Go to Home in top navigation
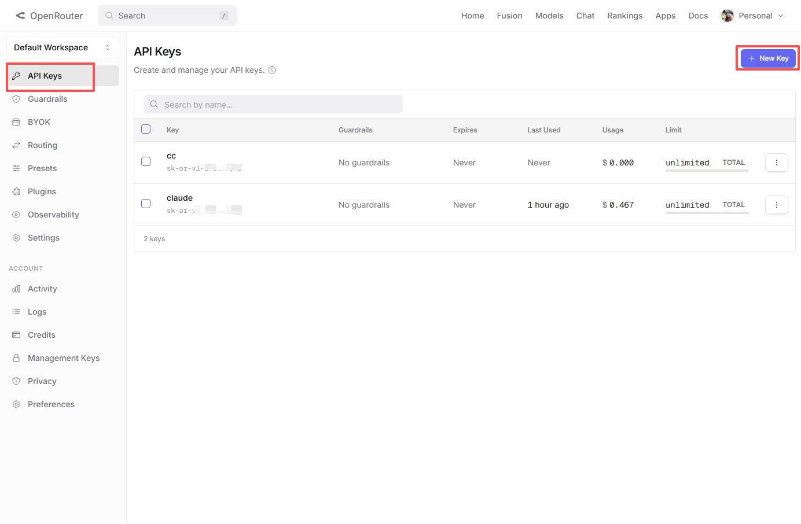This screenshot has width=801, height=524. 472,16
